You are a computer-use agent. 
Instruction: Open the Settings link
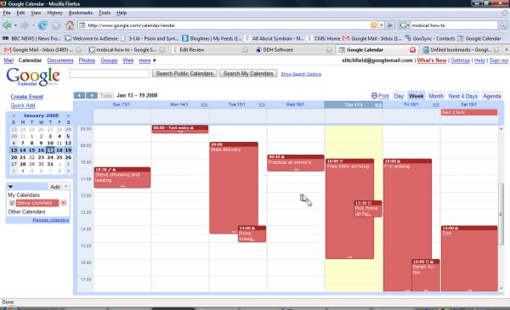[460, 60]
